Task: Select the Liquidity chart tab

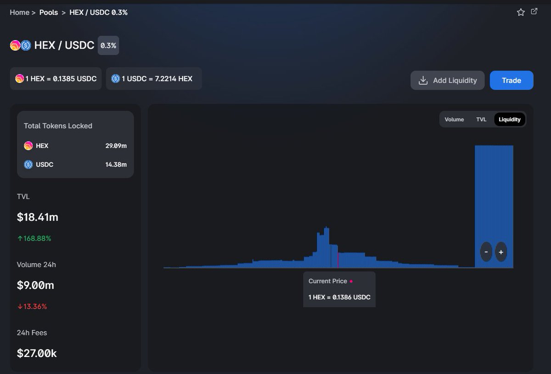Action: [x=510, y=119]
